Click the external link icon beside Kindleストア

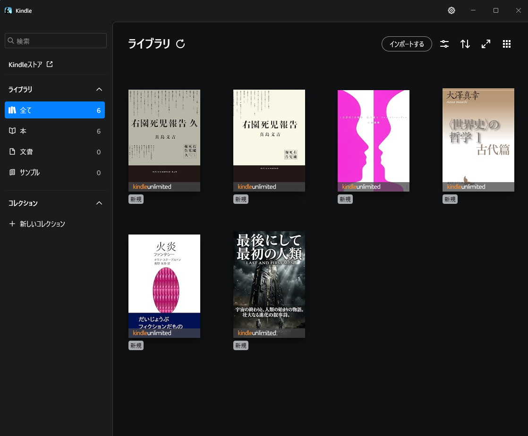(50, 64)
